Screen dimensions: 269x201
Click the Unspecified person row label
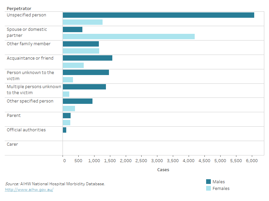coord(26,15)
